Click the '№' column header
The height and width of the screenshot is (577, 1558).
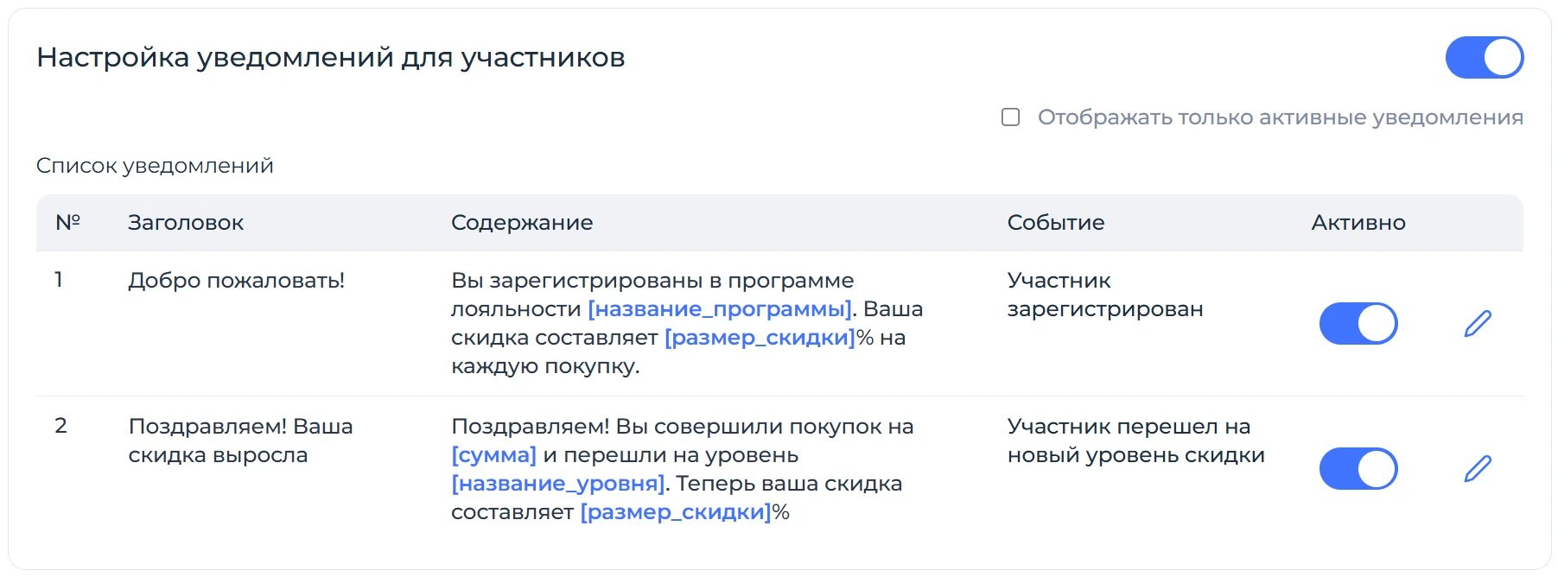coord(67,223)
